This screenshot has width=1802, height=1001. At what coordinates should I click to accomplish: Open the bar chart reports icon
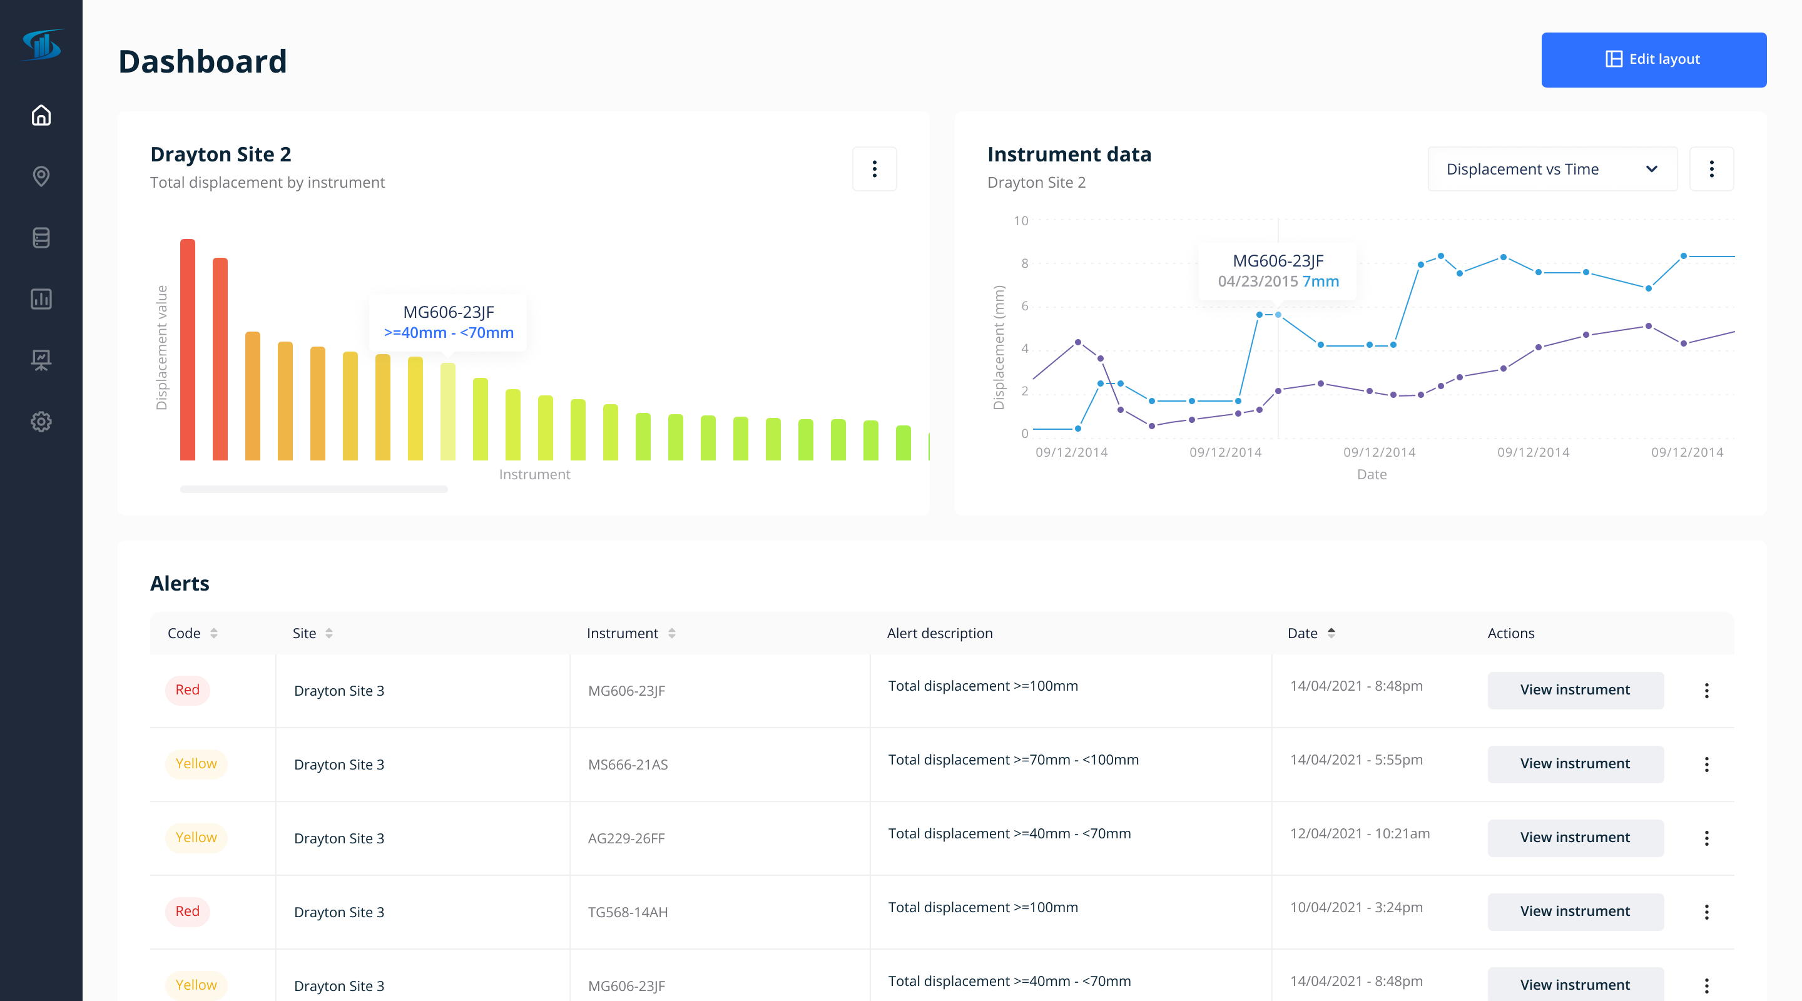[x=41, y=298]
